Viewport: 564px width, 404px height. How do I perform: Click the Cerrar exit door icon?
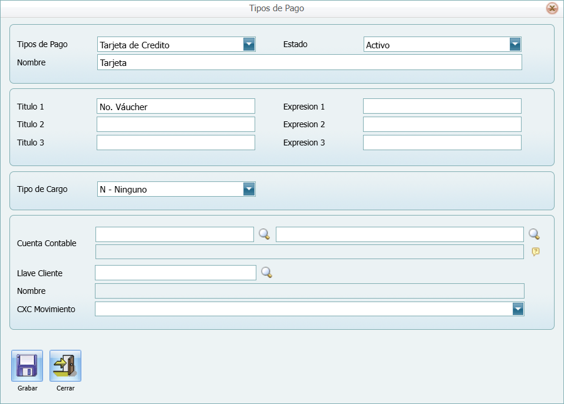(65, 366)
